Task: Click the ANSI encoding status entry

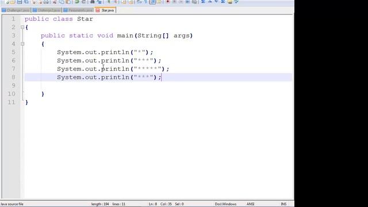Action: coord(251,204)
